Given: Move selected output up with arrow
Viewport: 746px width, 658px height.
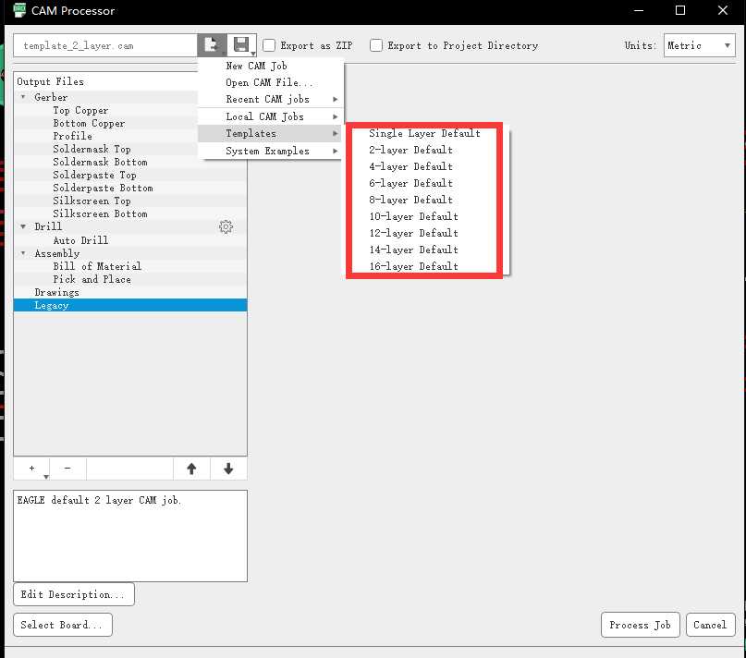Looking at the screenshot, I should coord(191,469).
